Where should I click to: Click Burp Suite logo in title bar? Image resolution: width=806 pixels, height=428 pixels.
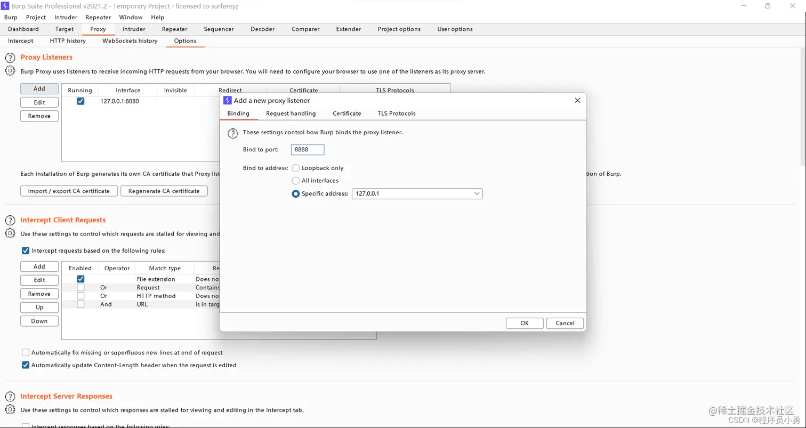tap(6, 6)
